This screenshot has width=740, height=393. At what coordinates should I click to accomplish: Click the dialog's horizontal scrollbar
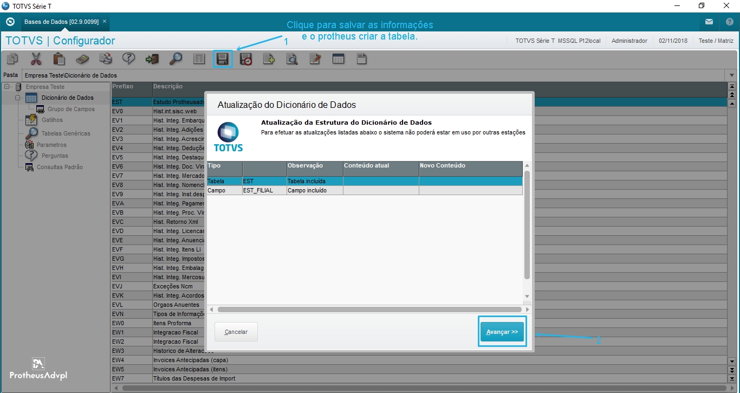click(x=368, y=310)
